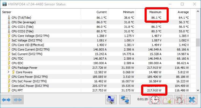Click the thermometer icon beside CPU Die (average)

pyautogui.click(x=9, y=22)
